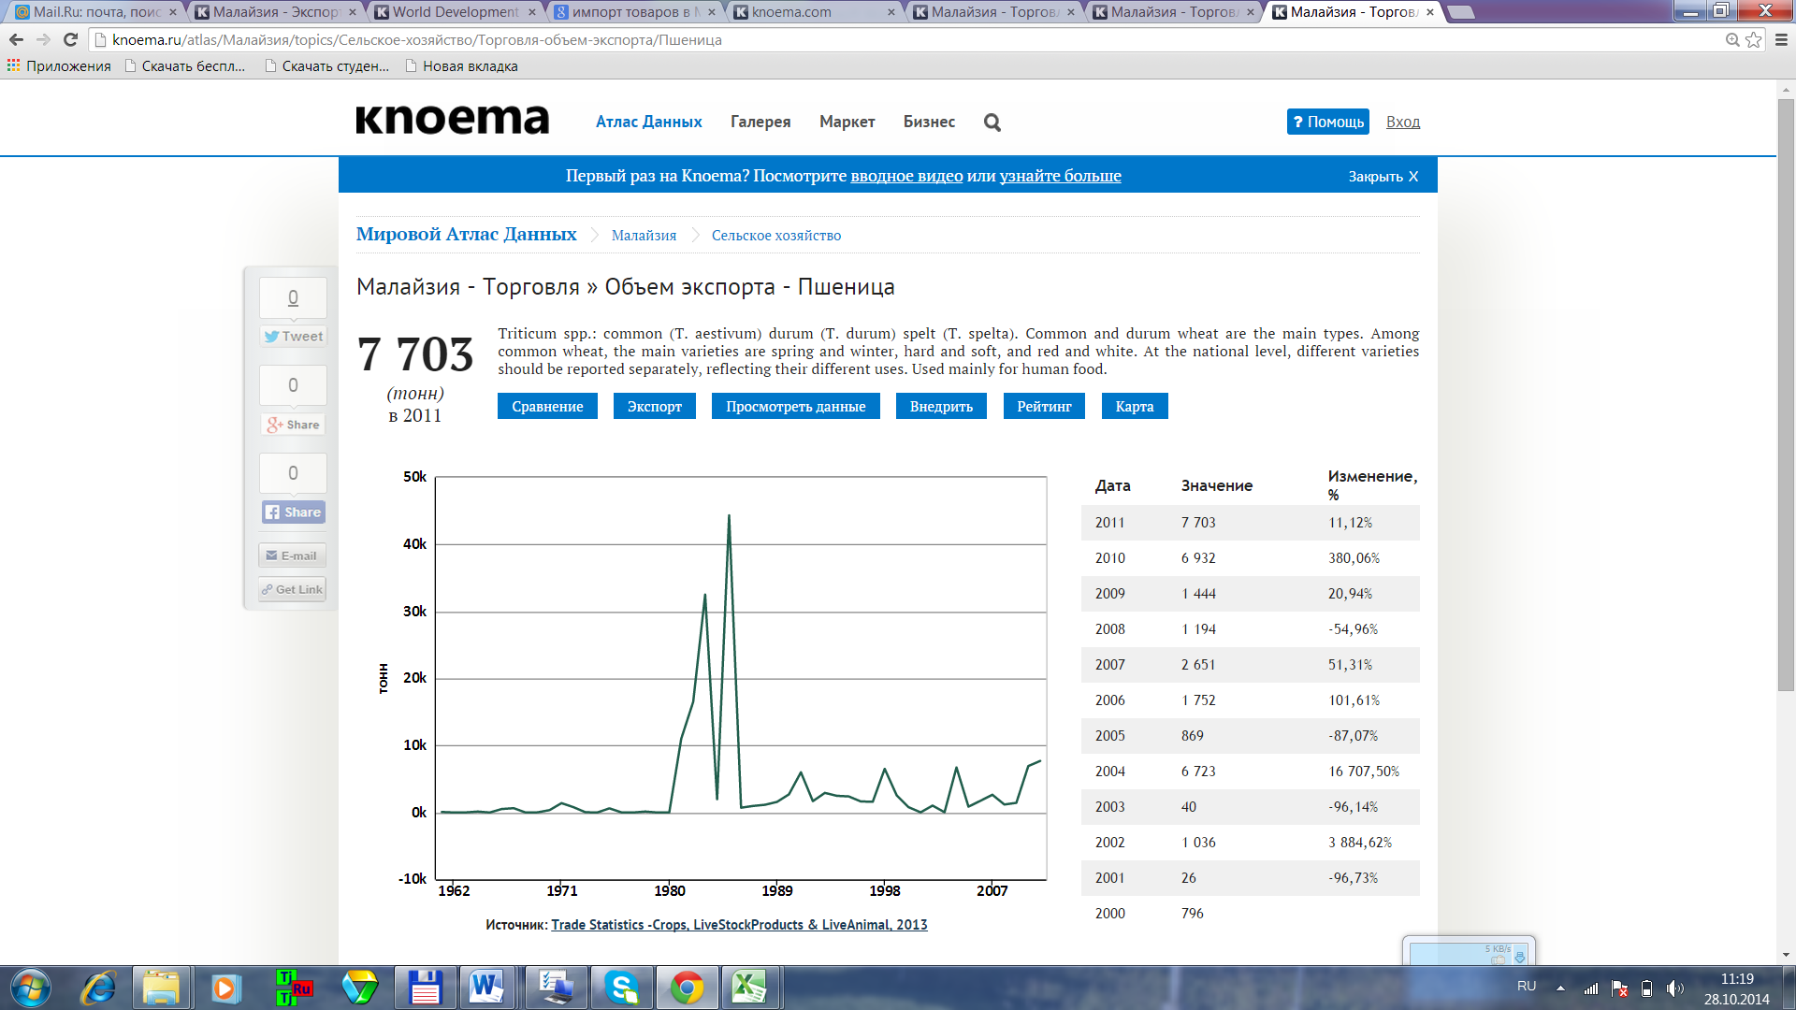Click the page vertical scrollbar thumb

(1786, 393)
